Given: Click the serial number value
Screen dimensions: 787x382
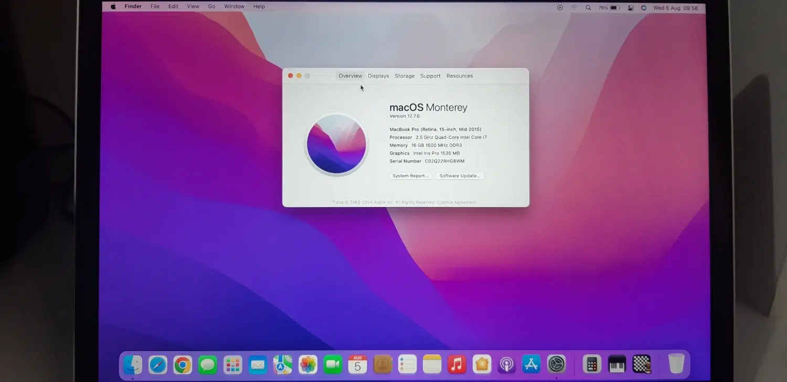Looking at the screenshot, I should point(444,161).
